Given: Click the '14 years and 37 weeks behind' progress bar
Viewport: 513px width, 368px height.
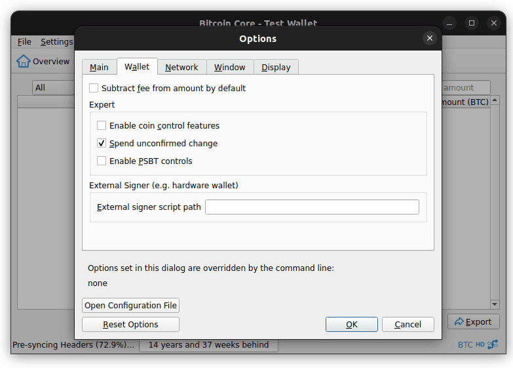Looking at the screenshot, I should click(209, 345).
